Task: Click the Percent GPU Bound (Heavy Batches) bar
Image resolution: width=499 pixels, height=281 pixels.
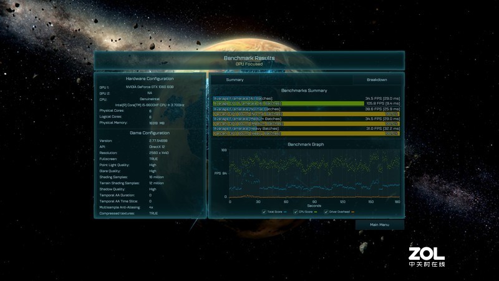Action: tap(306, 134)
